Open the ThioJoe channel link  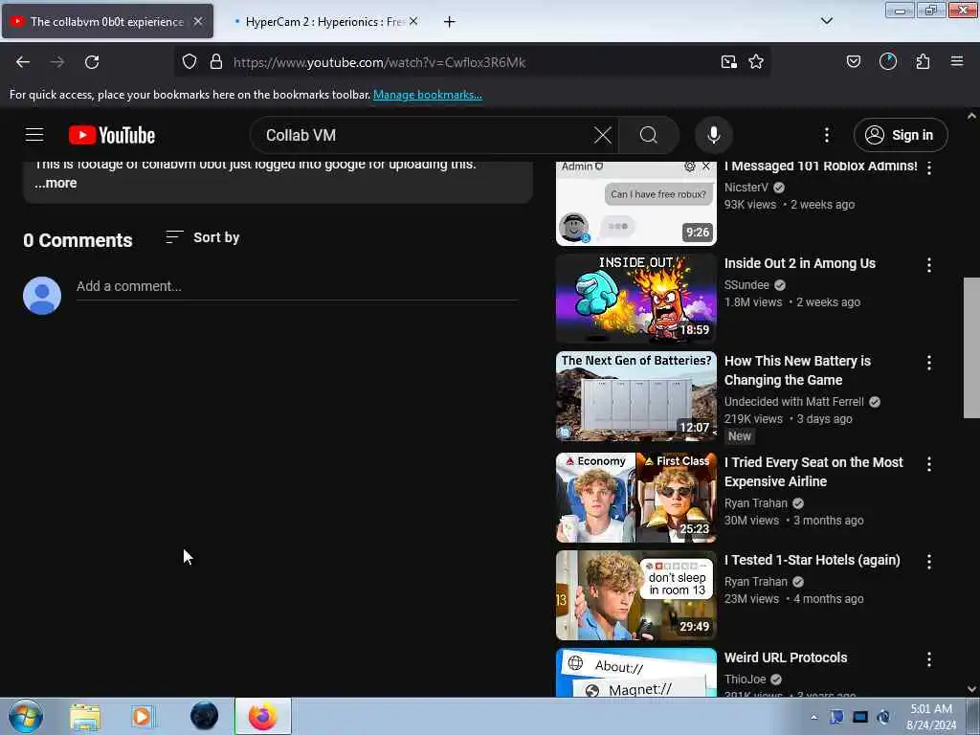[x=745, y=679]
